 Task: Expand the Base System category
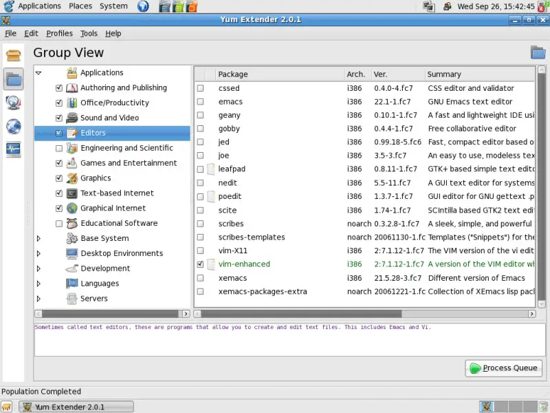(38, 238)
